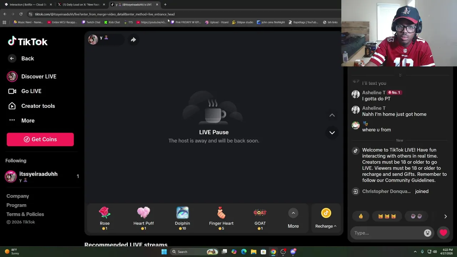The width and height of the screenshot is (457, 257).
Task: Open the Company footer link
Action: tap(17, 196)
